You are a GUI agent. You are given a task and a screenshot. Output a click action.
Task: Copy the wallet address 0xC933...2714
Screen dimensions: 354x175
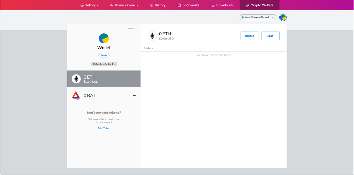(104, 64)
